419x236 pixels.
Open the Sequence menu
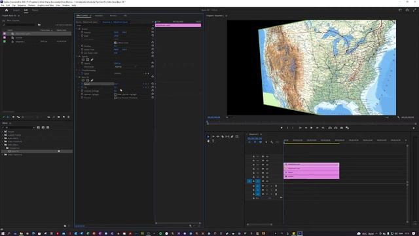[x=22, y=5]
